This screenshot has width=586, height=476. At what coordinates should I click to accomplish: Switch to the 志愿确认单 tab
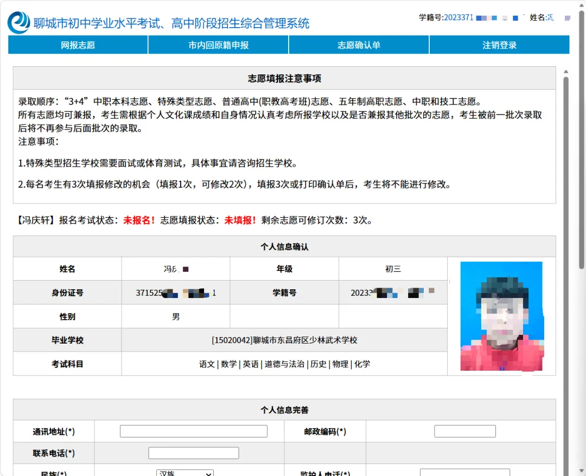click(359, 45)
